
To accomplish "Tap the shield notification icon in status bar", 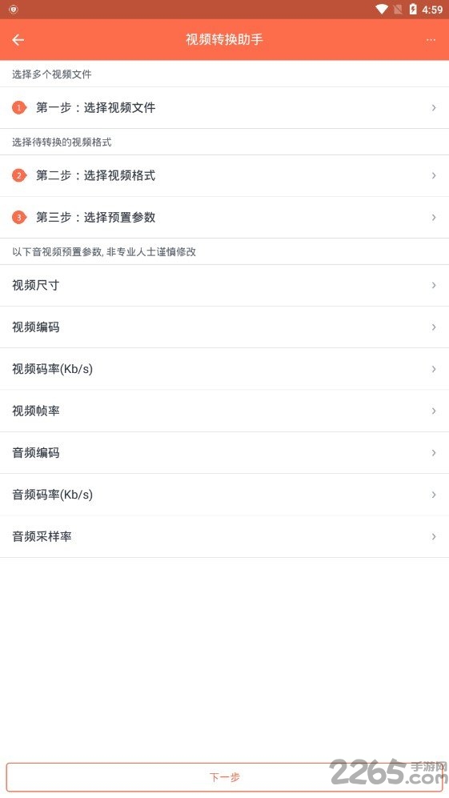I will (x=14, y=9).
